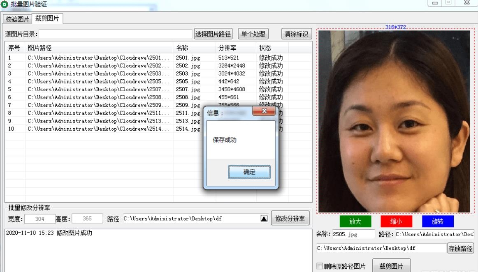Close the 信息 message dialog
The width and height of the screenshot is (478, 272).
(x=264, y=111)
